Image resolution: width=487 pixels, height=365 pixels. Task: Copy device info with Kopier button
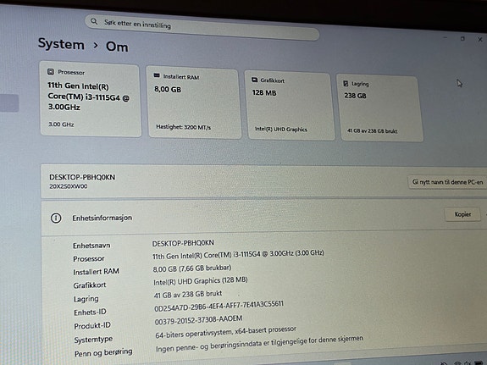[x=462, y=214]
